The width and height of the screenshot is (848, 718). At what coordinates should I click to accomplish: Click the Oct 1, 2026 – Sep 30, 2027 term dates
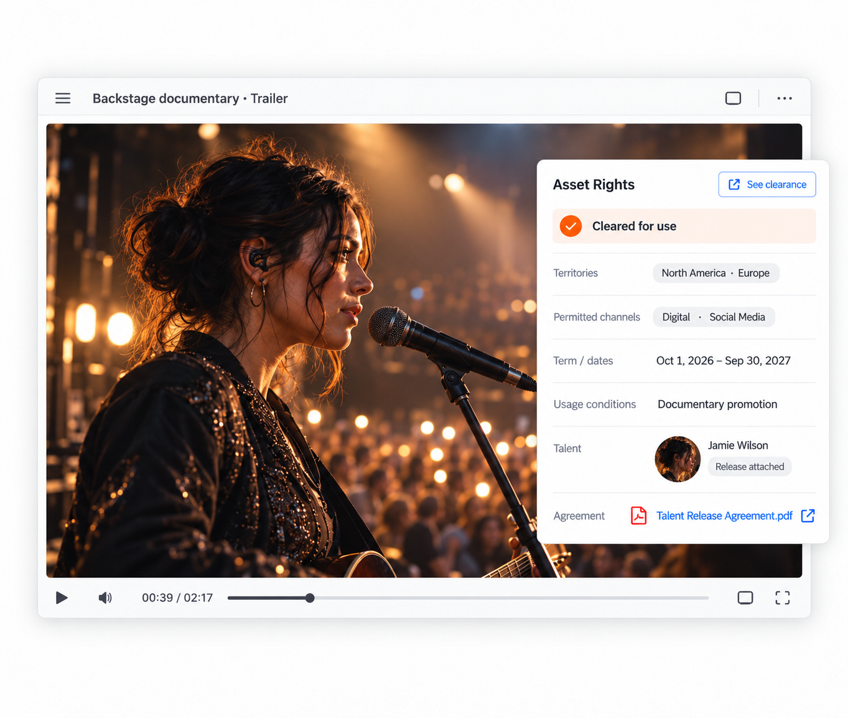point(724,361)
